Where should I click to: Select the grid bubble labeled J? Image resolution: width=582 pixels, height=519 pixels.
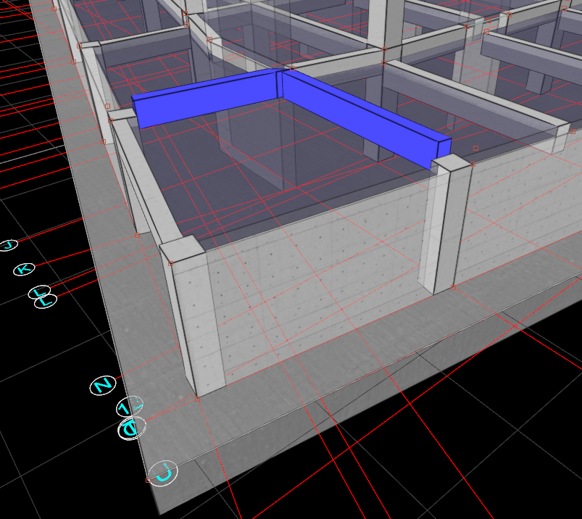8,245
